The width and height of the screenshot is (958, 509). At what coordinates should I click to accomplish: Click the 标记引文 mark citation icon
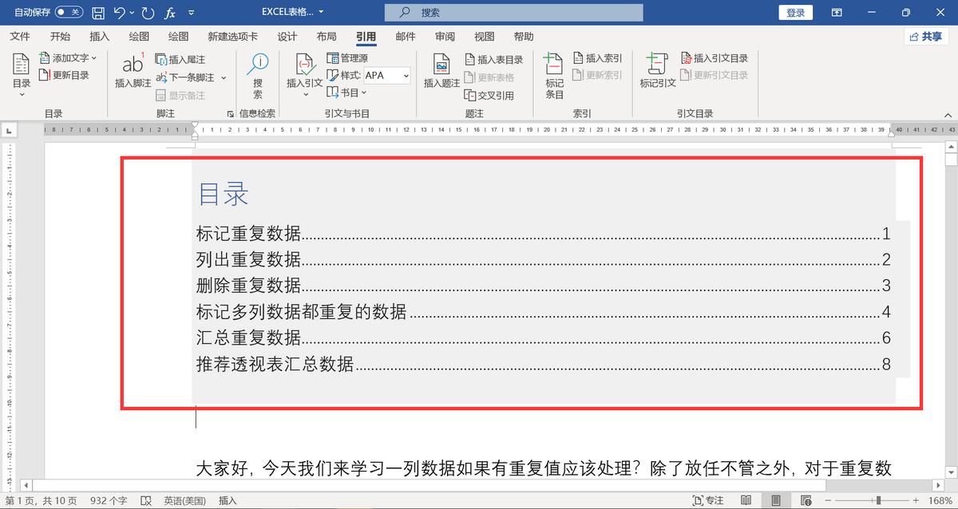(x=657, y=65)
